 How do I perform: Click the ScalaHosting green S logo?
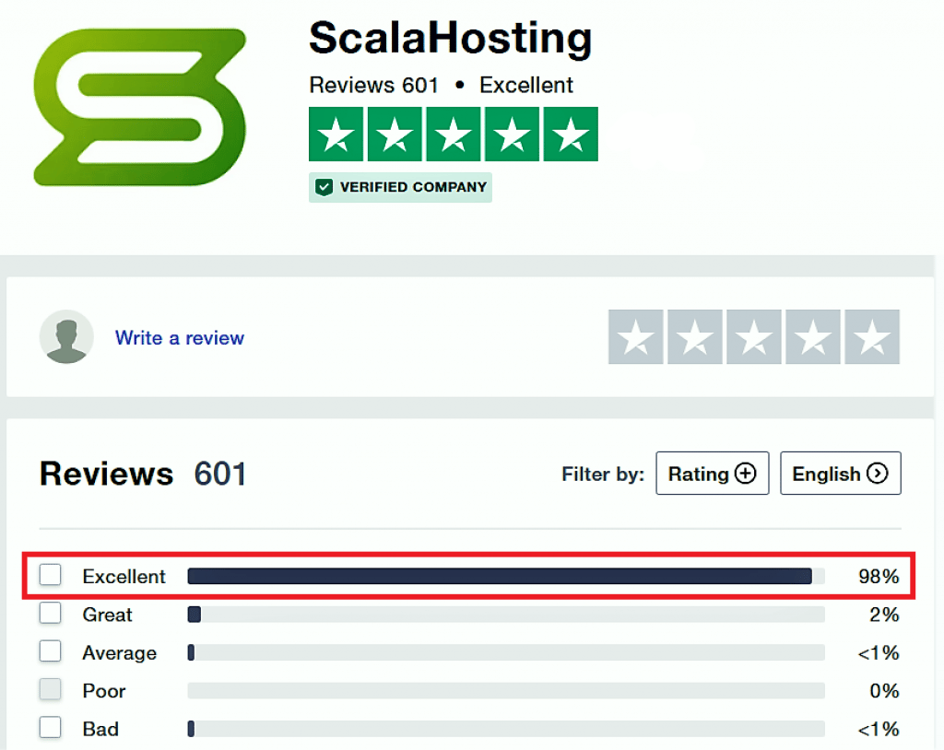pos(140,107)
